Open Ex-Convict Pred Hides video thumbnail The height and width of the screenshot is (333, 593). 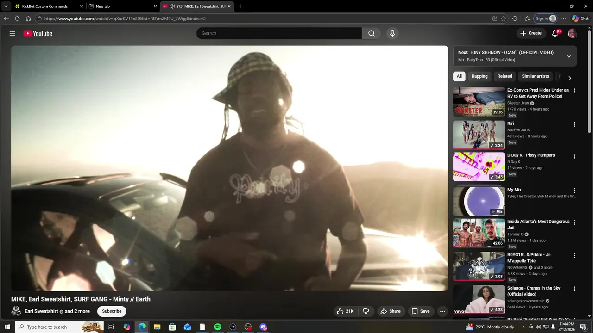tap(479, 102)
